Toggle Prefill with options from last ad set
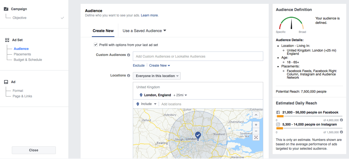The width and height of the screenshot is (349, 159). [96, 45]
